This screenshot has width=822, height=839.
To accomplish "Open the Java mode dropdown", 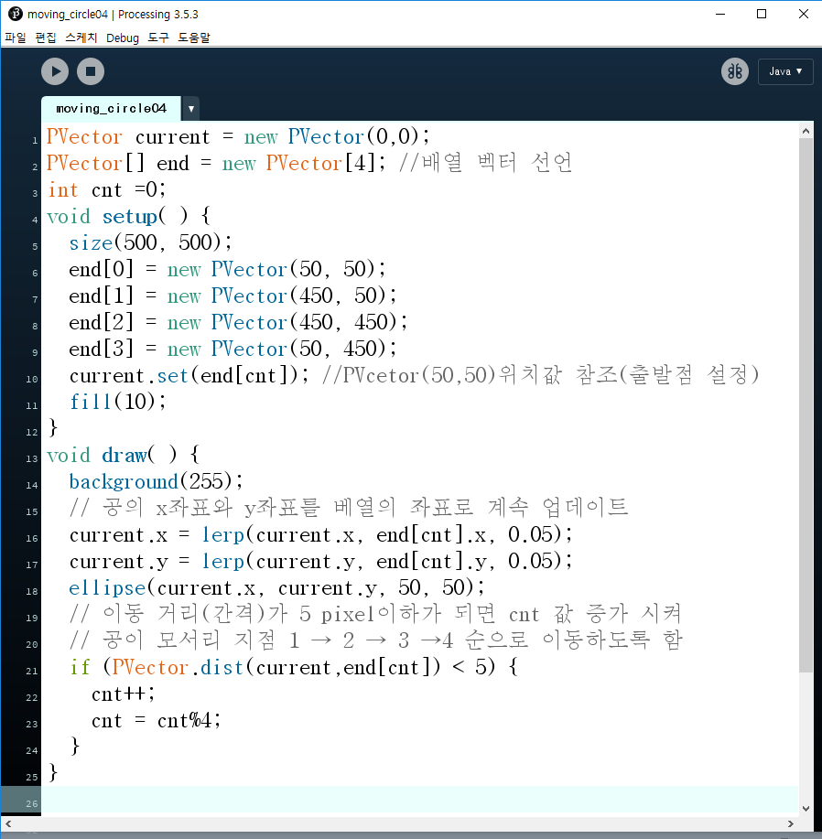I will coord(785,71).
